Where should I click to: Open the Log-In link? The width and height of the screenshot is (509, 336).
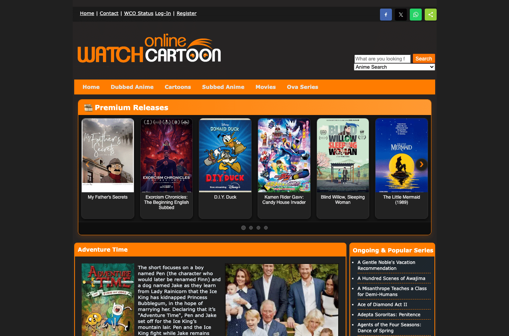pyautogui.click(x=163, y=13)
